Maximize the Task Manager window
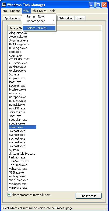The height and width of the screenshot is (211, 109). (x=98, y=5)
